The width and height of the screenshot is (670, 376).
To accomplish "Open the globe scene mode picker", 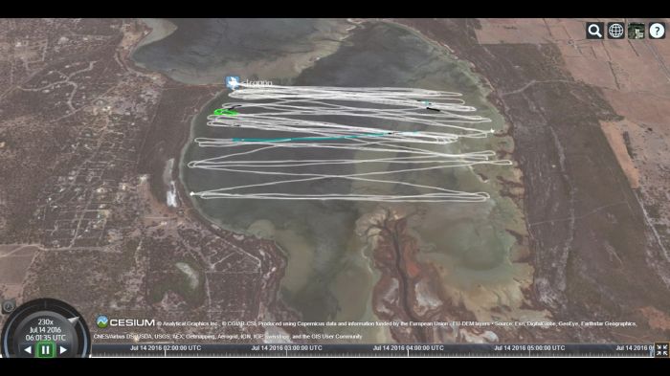I will (x=615, y=31).
